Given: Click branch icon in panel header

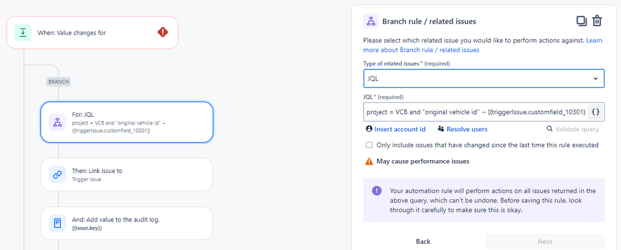Looking at the screenshot, I should pos(371,21).
